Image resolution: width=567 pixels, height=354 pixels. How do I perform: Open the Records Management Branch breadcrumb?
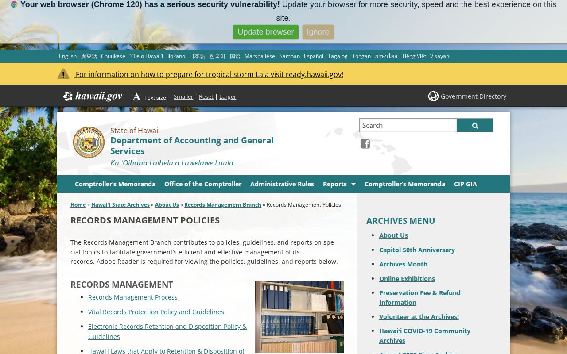click(223, 205)
